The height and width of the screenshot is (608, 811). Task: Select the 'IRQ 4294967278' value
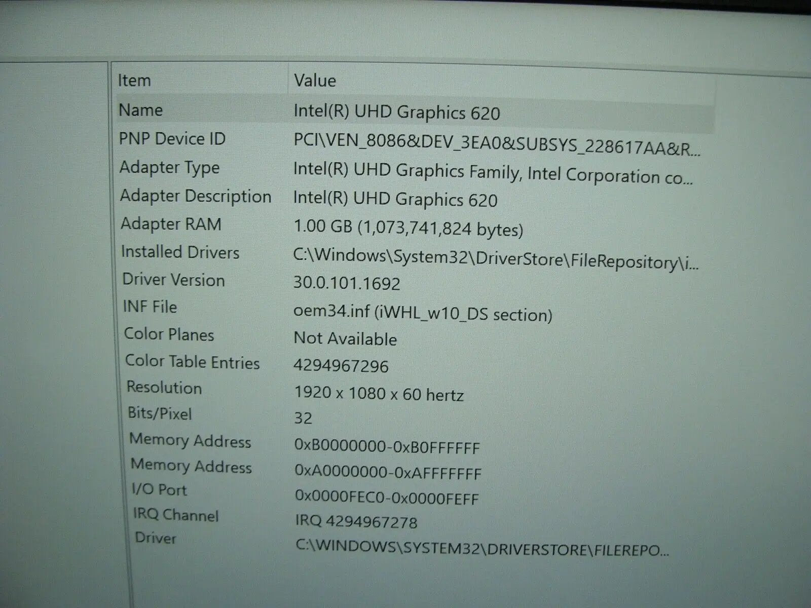pyautogui.click(x=356, y=521)
